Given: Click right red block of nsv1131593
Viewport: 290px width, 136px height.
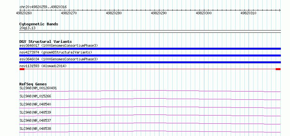Looking at the screenshot, I should [x=278, y=69].
